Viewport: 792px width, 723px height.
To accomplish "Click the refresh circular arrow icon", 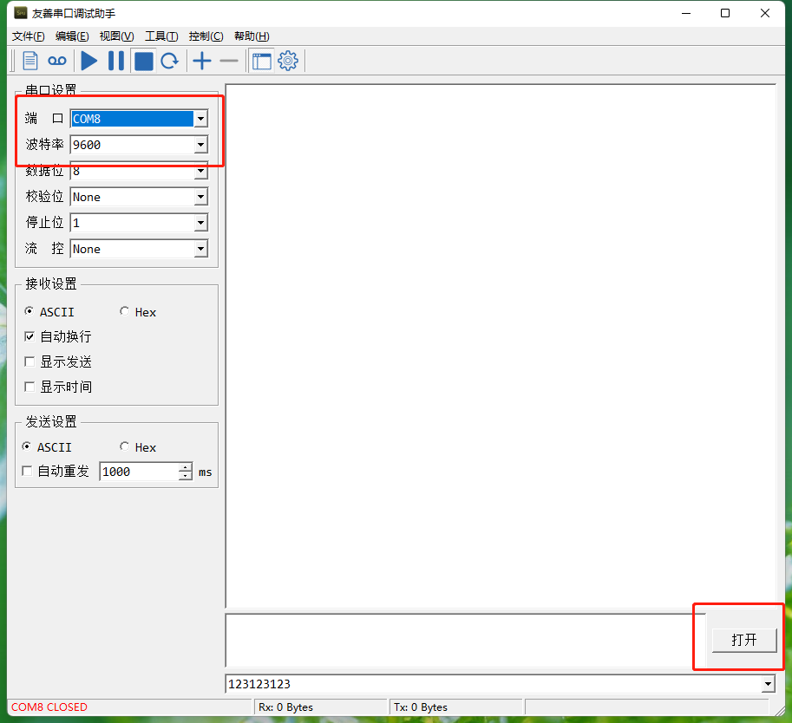I will (x=170, y=61).
